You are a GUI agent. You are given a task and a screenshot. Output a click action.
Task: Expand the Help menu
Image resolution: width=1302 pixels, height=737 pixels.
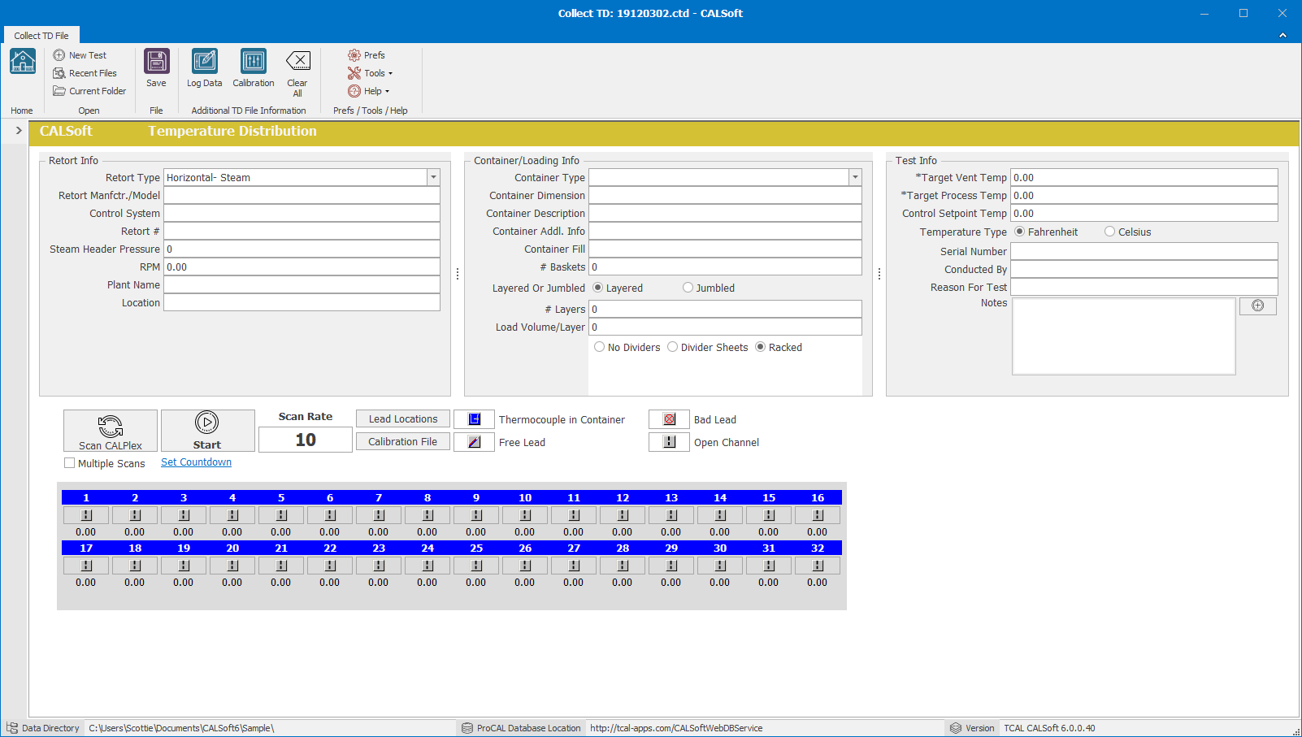click(369, 91)
